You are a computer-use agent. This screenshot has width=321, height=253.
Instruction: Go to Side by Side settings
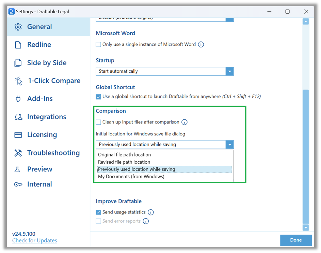click(48, 63)
